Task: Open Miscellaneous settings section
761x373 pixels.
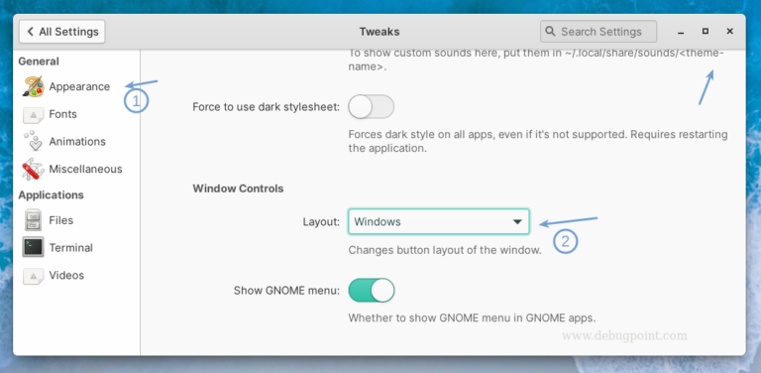Action: tap(85, 169)
